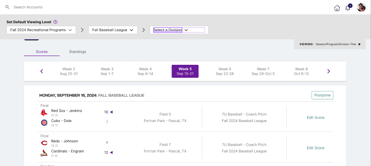Click Fall 2024 Baseball League in Cardinals row
The width and height of the screenshot is (371, 166).
click(244, 151)
